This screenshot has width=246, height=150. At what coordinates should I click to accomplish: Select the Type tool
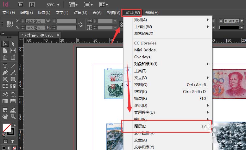[5, 66]
